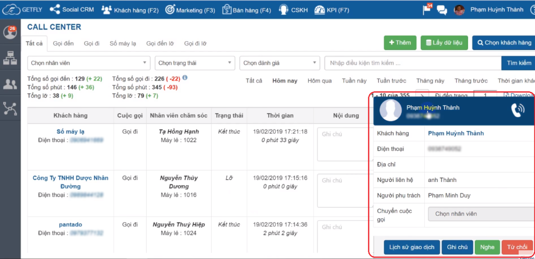Click the info icon beside outgoing calls total
This screenshot has height=259, width=535.
185,78
